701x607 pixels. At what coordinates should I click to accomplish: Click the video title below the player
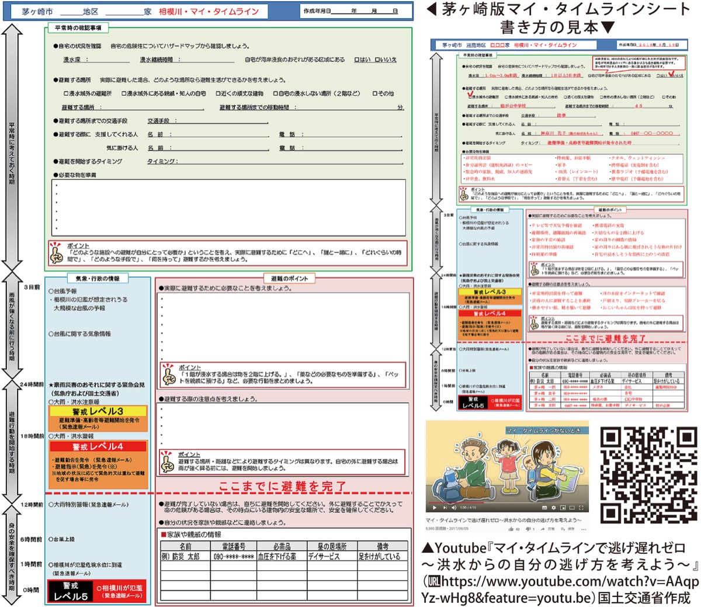point(502,520)
